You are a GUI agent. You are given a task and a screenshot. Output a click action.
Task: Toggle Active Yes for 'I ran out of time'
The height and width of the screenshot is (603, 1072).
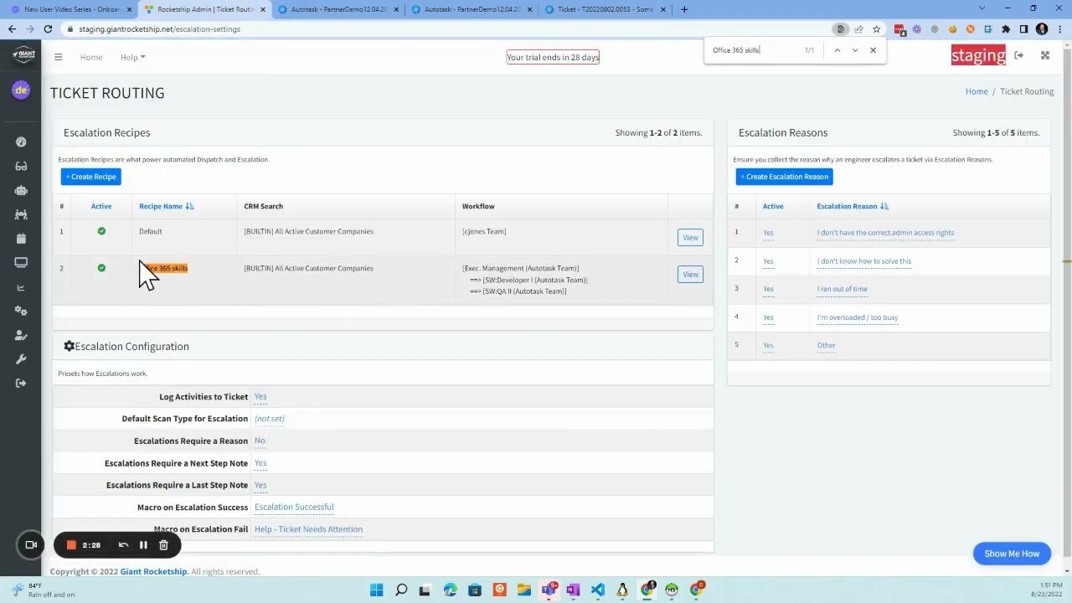point(768,289)
